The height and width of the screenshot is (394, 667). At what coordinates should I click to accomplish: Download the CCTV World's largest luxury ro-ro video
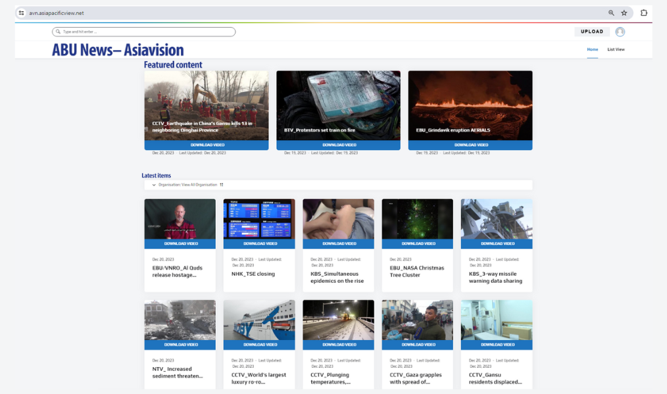259,345
